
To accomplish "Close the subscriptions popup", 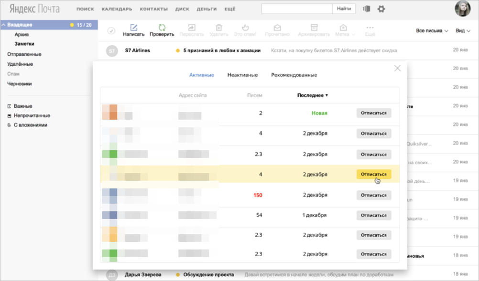I will 397,68.
